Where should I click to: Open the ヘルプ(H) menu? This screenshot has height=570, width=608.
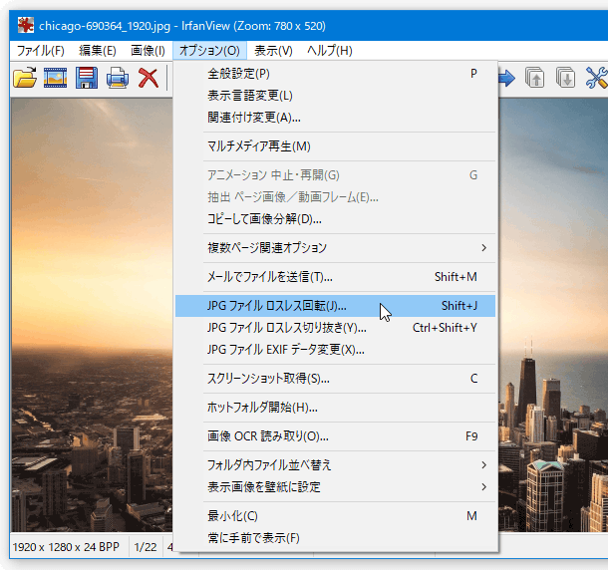pos(330,51)
